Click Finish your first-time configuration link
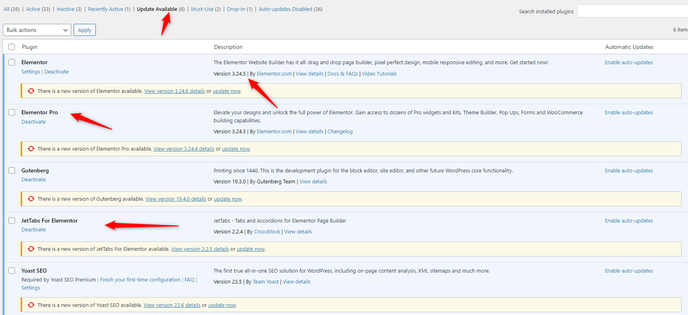 coord(140,279)
